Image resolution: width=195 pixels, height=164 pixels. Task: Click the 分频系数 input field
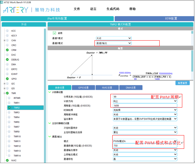coord(145,97)
